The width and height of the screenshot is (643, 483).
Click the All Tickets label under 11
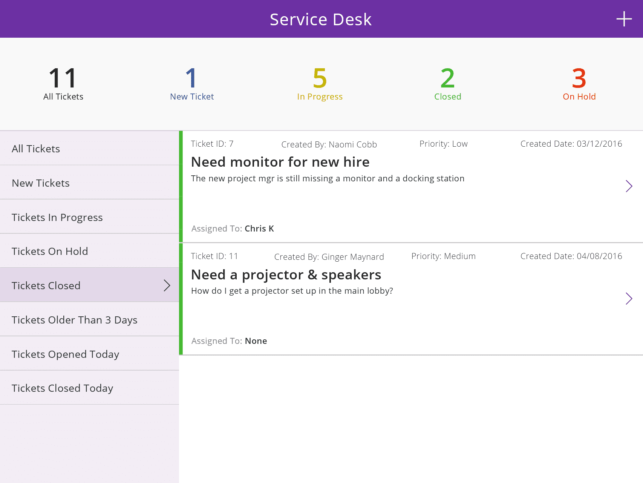(63, 97)
